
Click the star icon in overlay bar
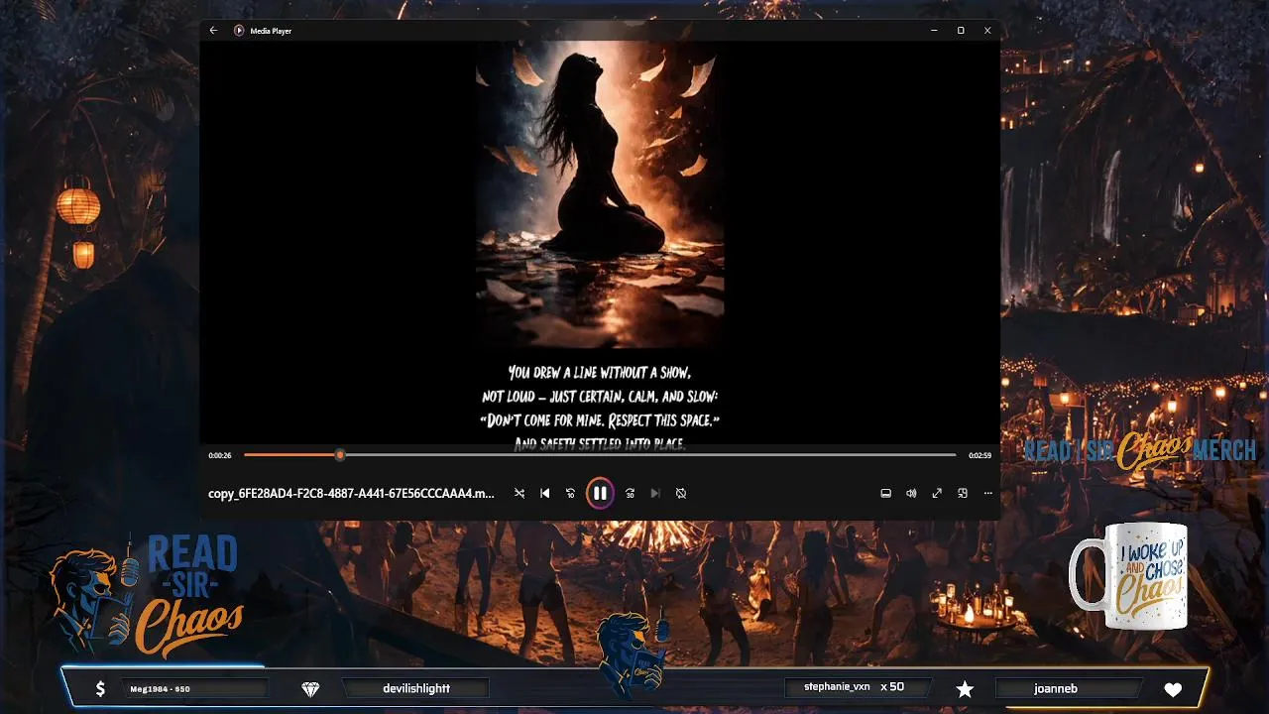coord(965,688)
